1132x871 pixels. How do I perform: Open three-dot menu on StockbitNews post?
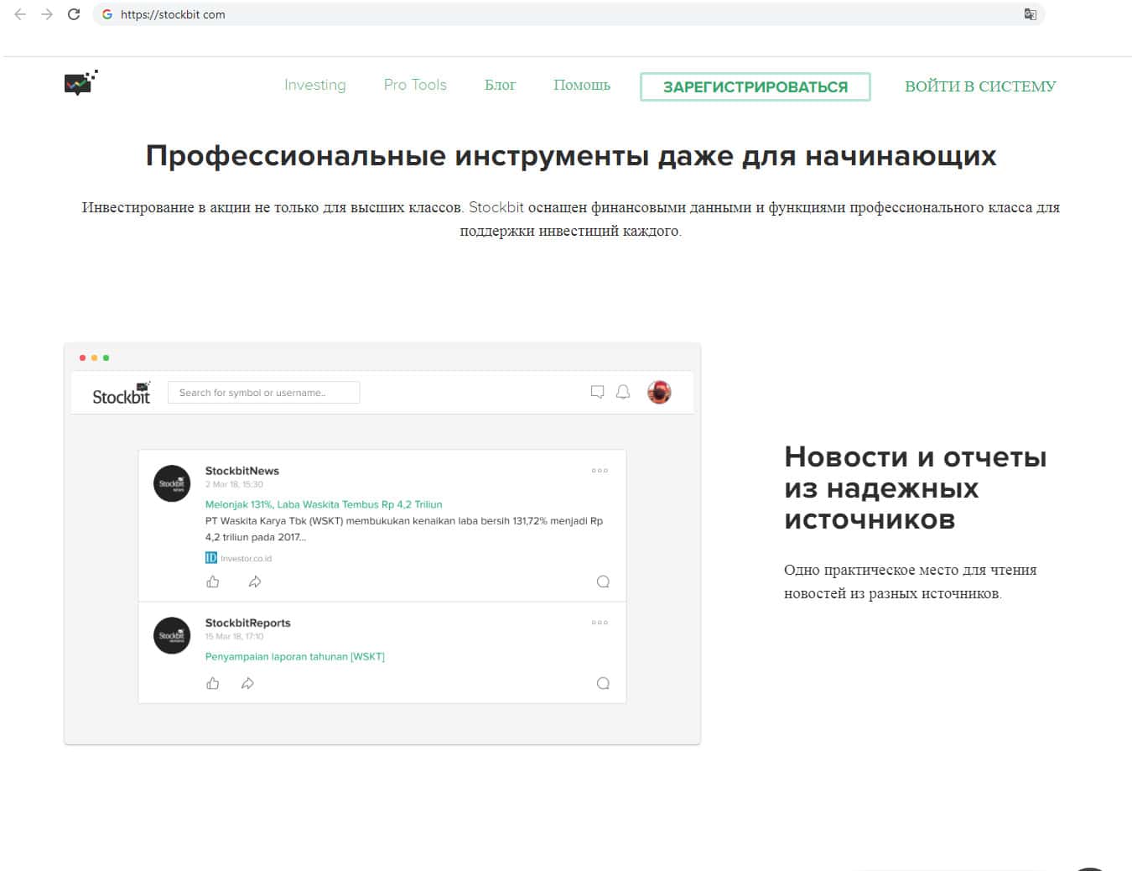point(600,471)
